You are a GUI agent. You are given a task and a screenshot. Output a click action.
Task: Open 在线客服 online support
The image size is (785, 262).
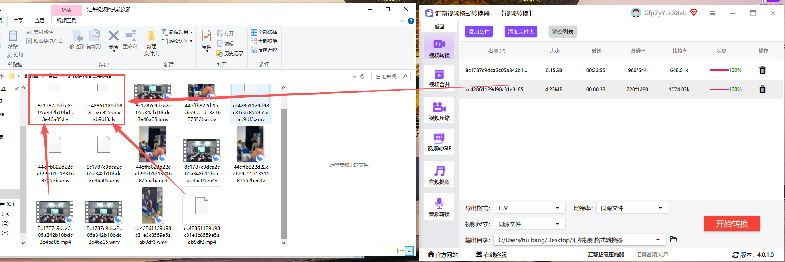491,254
